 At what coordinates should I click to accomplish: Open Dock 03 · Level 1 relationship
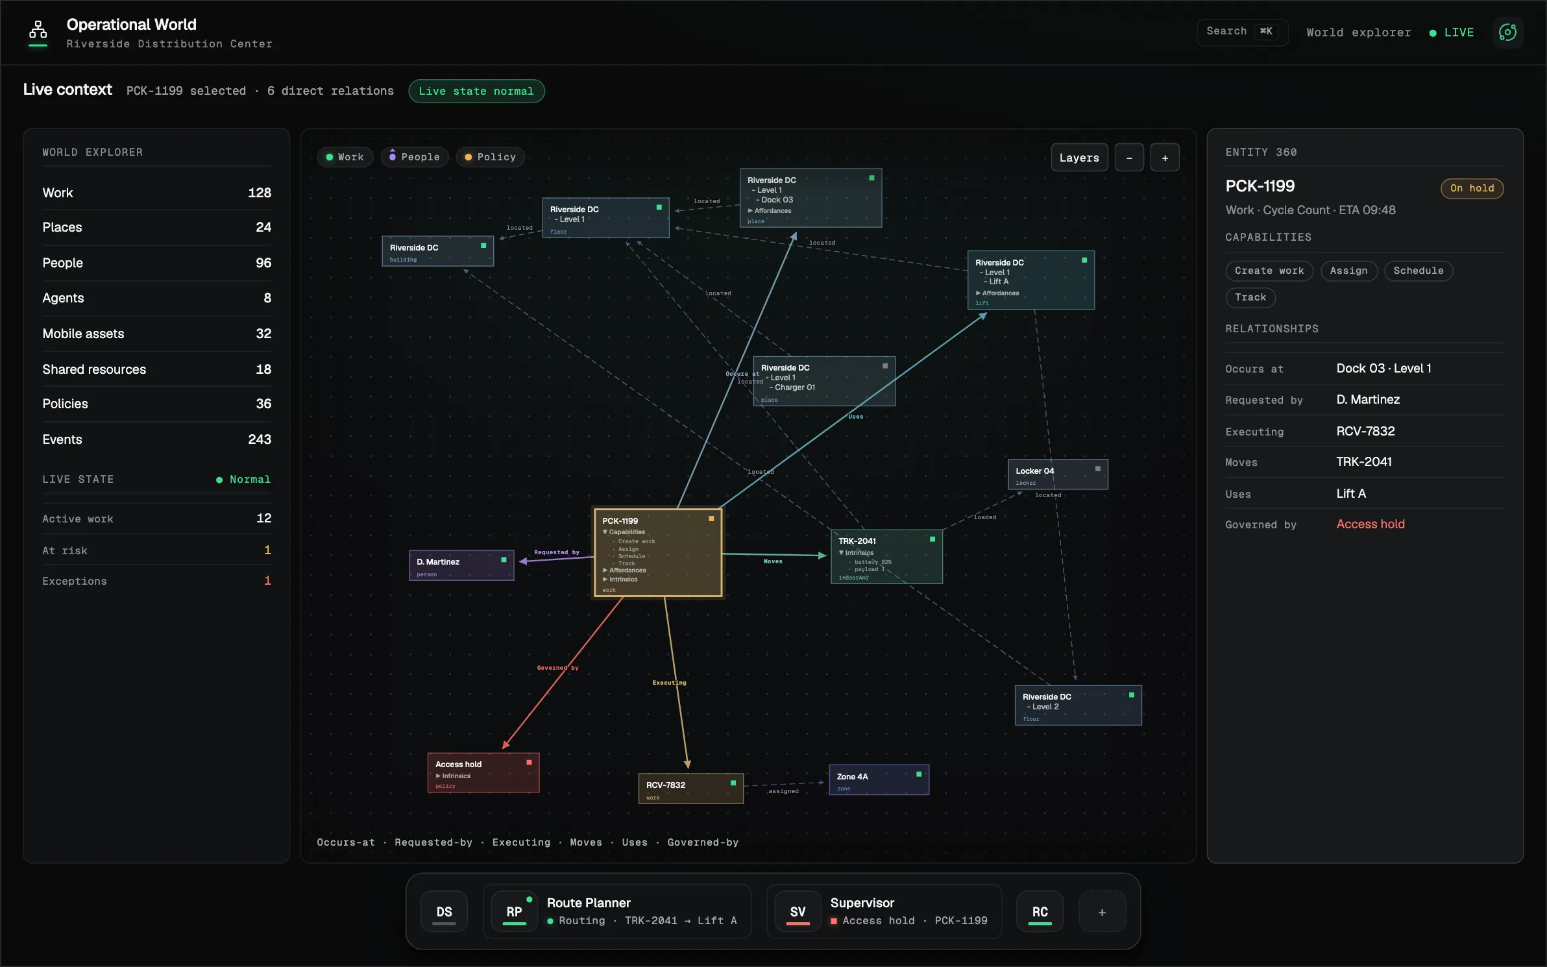1383,368
